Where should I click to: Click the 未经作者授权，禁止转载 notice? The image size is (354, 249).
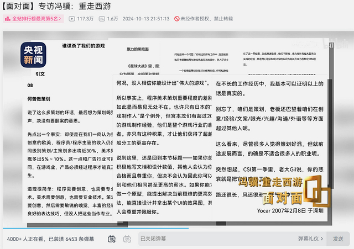pyautogui.click(x=206, y=19)
